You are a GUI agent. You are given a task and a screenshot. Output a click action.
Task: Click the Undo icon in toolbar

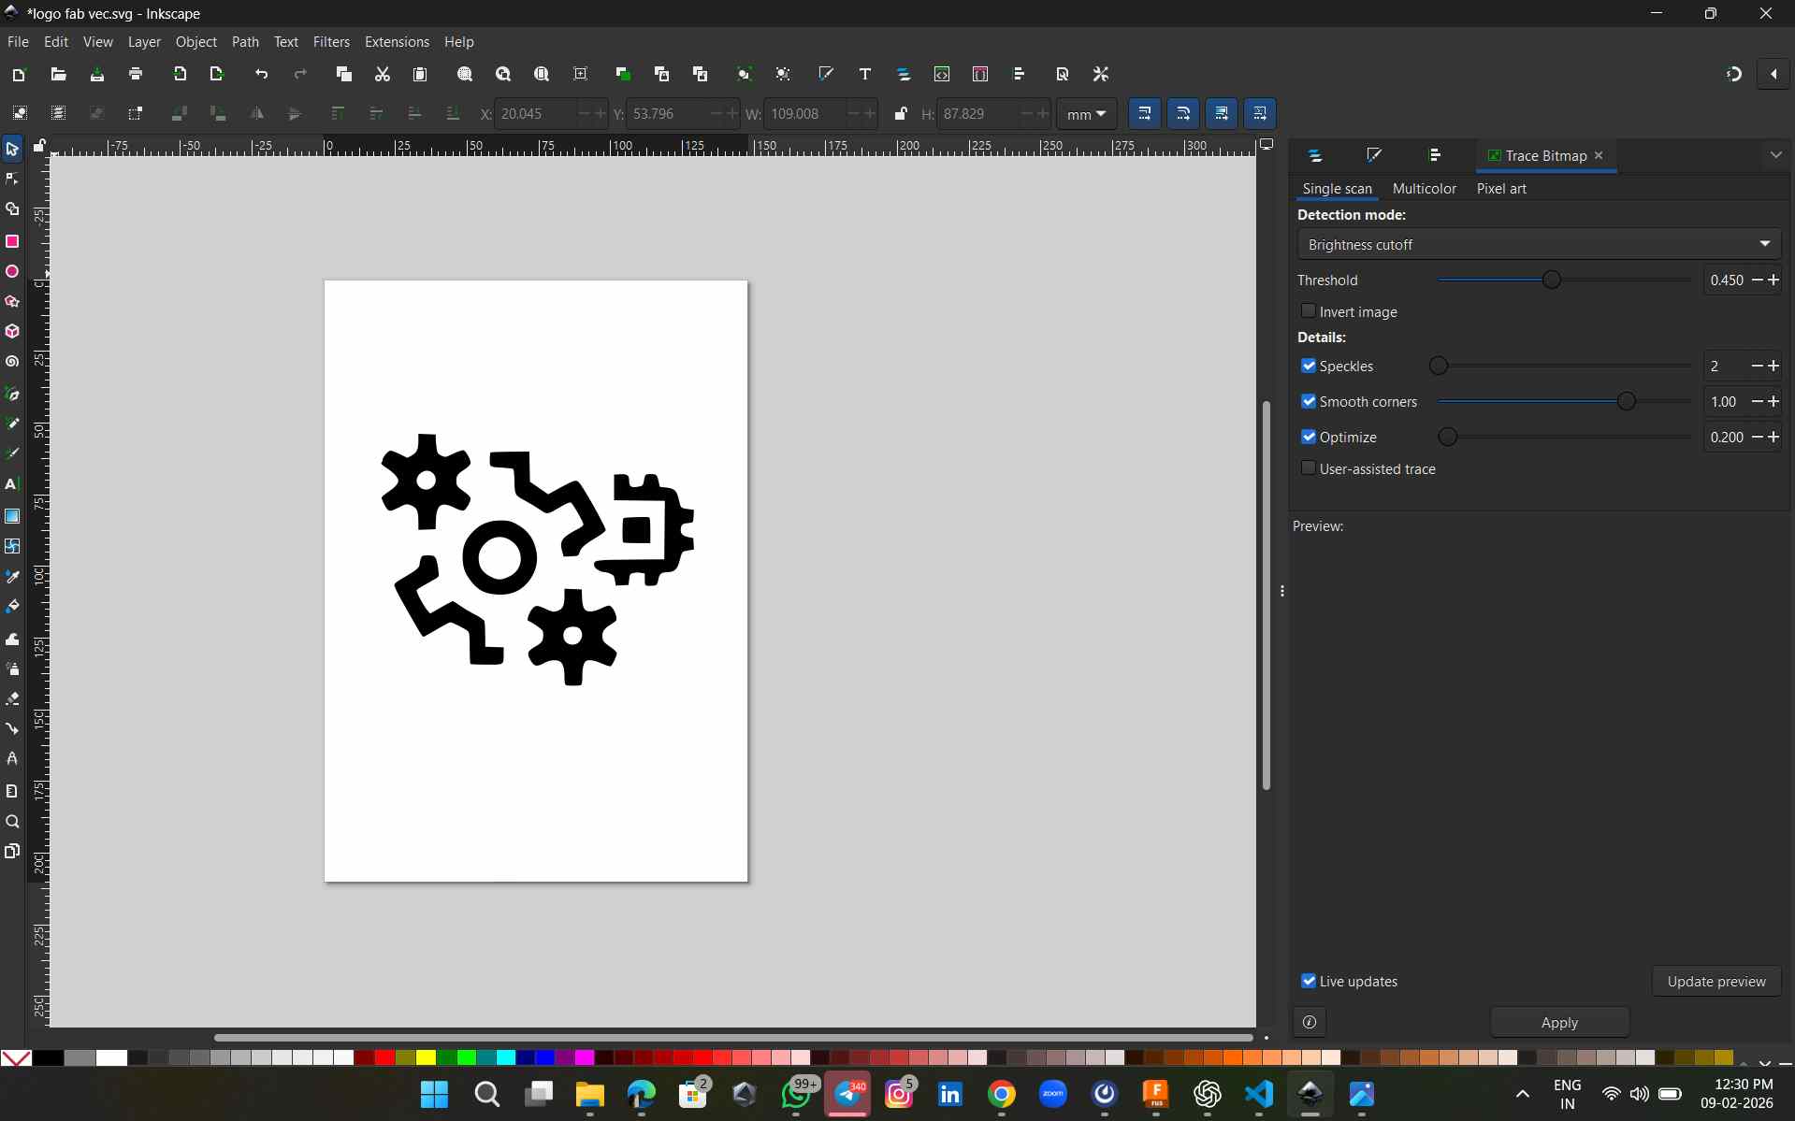262,74
